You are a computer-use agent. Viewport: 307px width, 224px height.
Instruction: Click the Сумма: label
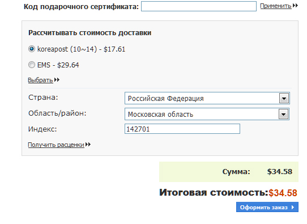(x=236, y=172)
